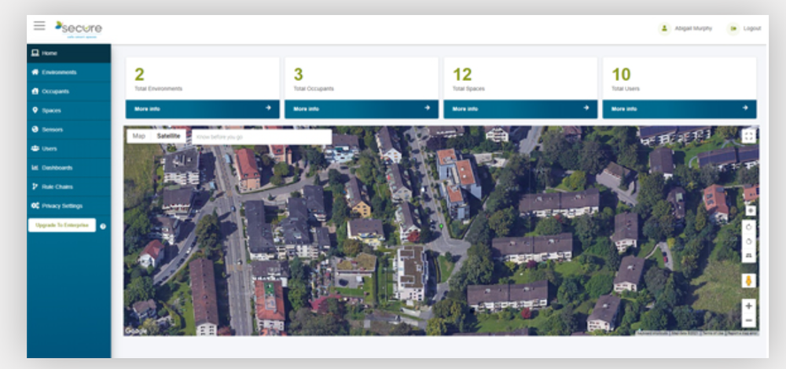Image resolution: width=786 pixels, height=369 pixels.
Task: Open Dashboards in sidebar
Action: tap(68, 167)
